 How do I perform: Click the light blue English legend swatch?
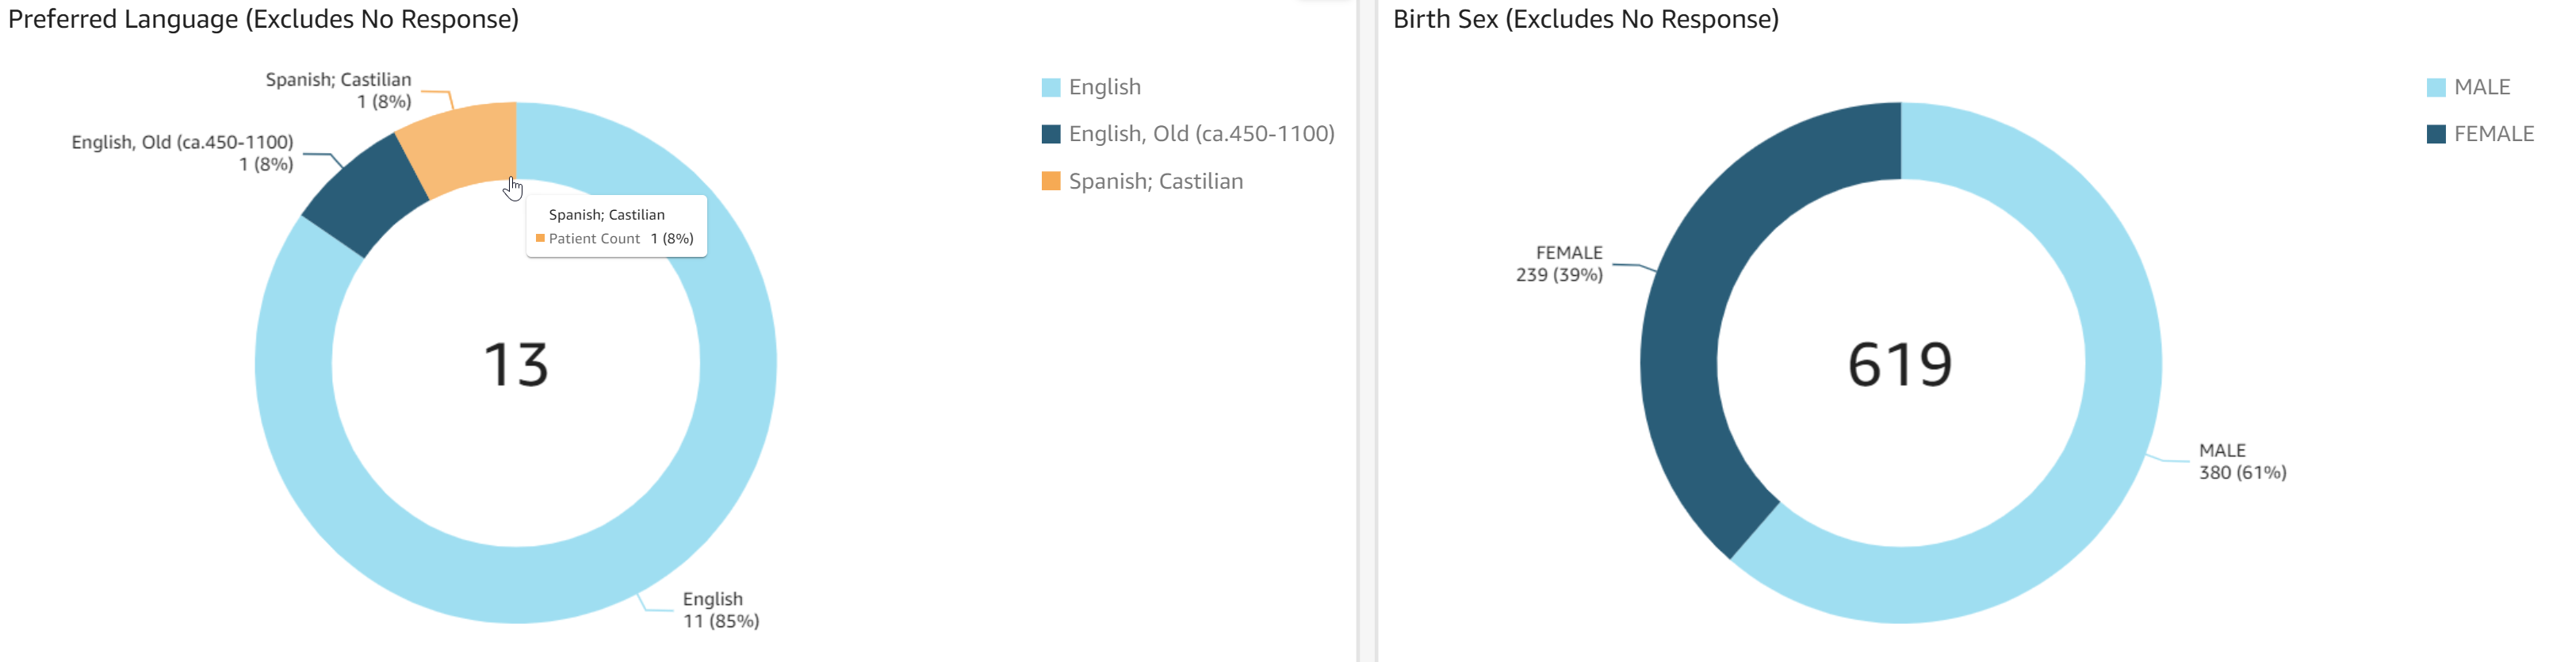[1050, 88]
